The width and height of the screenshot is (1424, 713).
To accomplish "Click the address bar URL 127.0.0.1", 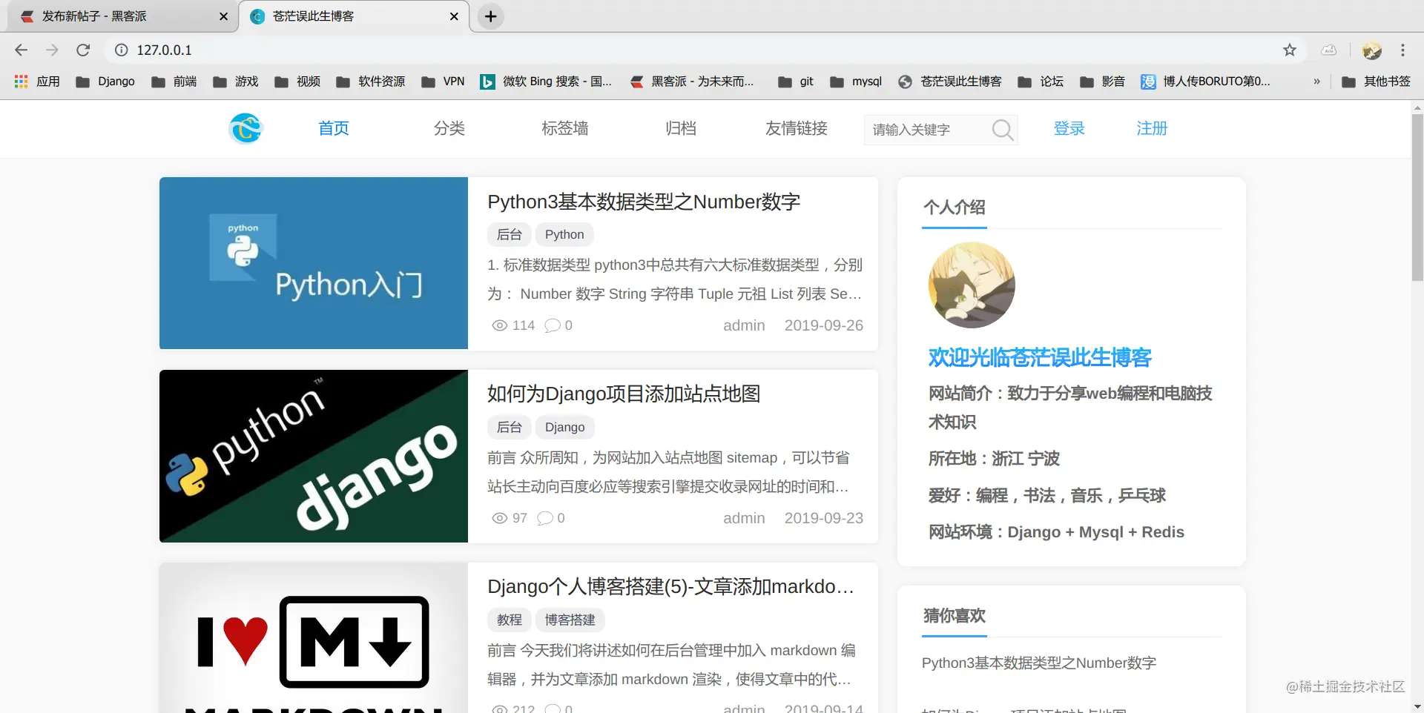I will (165, 50).
